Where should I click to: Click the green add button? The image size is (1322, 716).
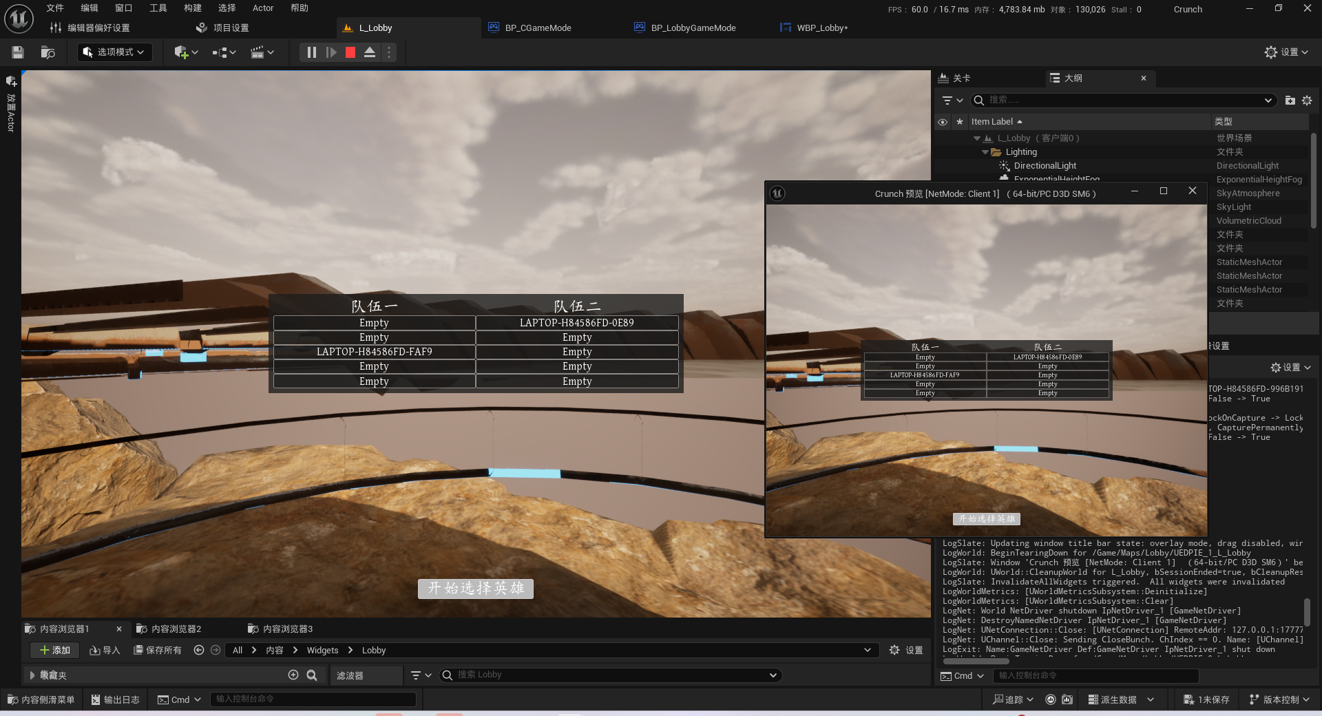[55, 650]
